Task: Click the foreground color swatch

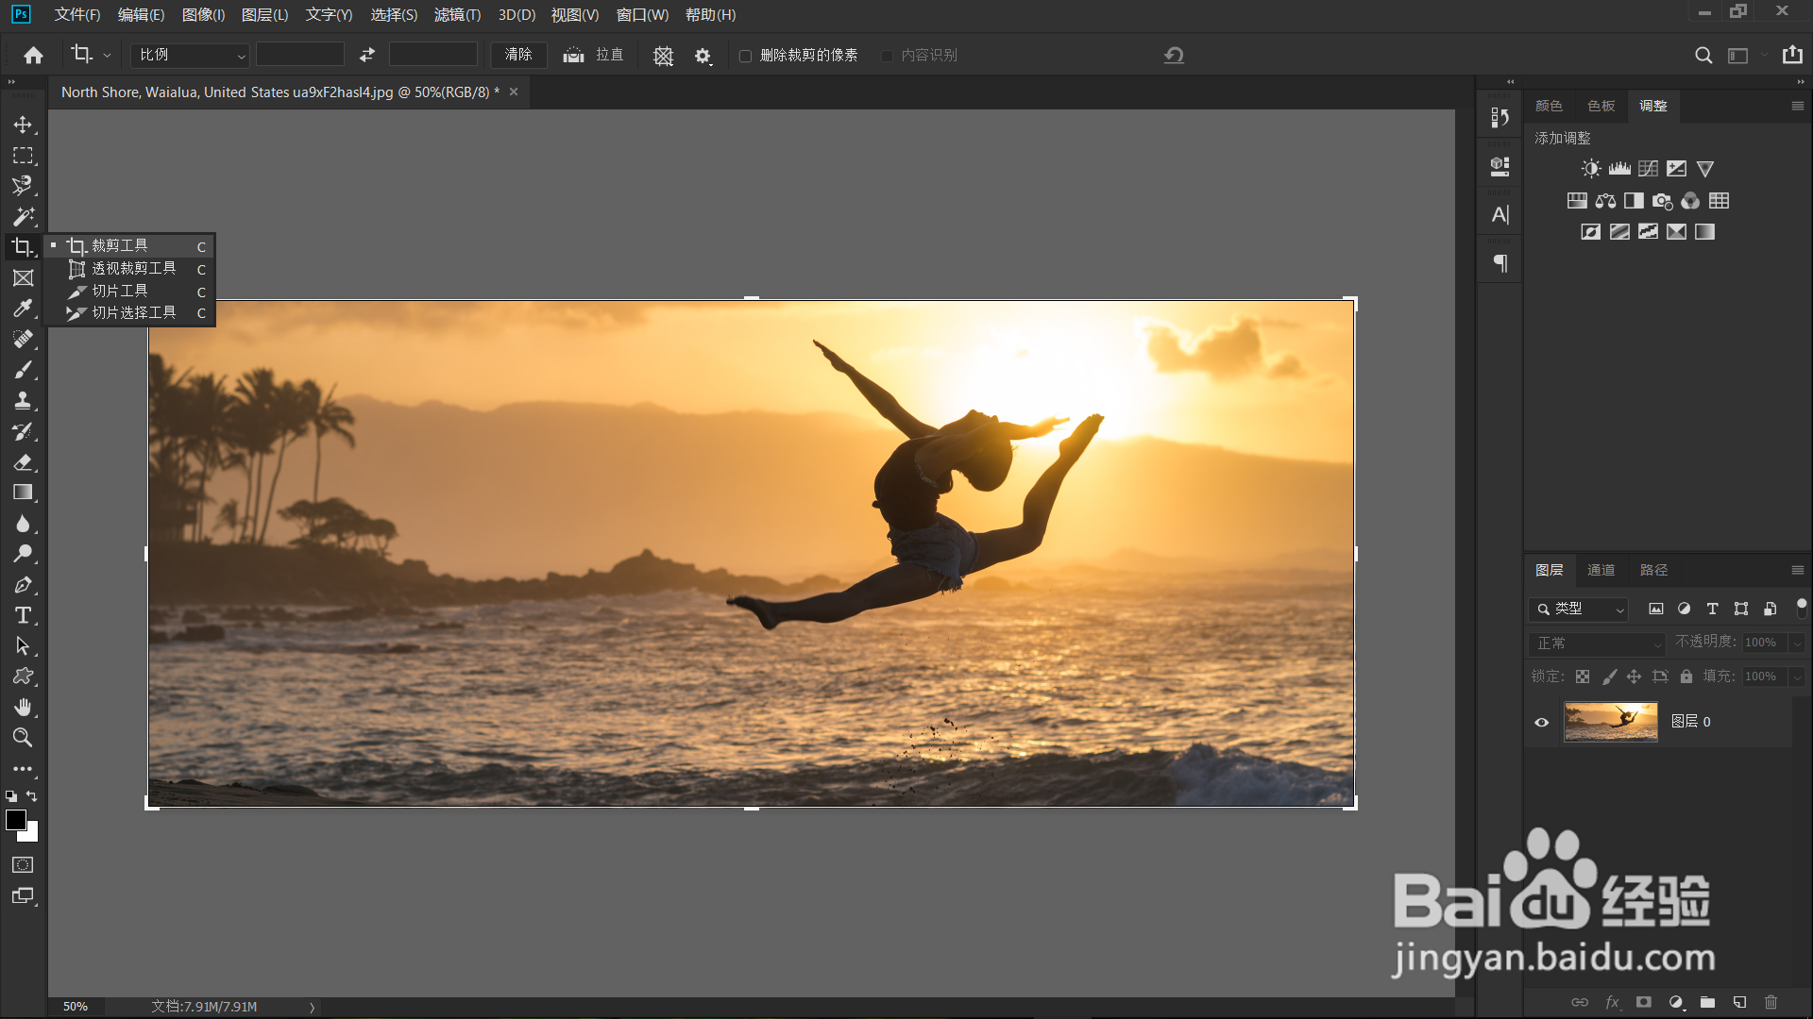Action: (x=16, y=820)
